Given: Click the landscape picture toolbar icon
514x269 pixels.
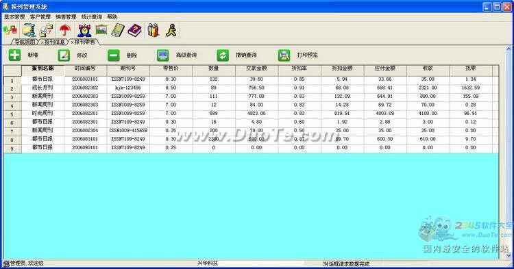Looking at the screenshot, I should [101, 30].
